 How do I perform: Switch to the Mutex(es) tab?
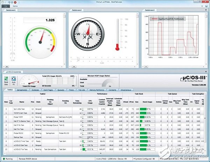[36, 90]
